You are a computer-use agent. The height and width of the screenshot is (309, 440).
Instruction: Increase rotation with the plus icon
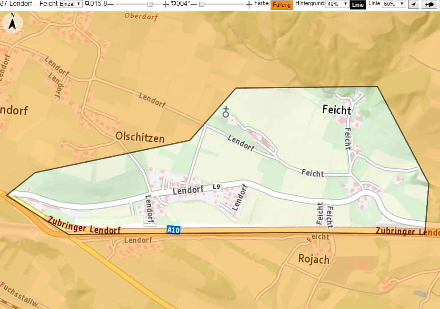pyautogui.click(x=249, y=4)
